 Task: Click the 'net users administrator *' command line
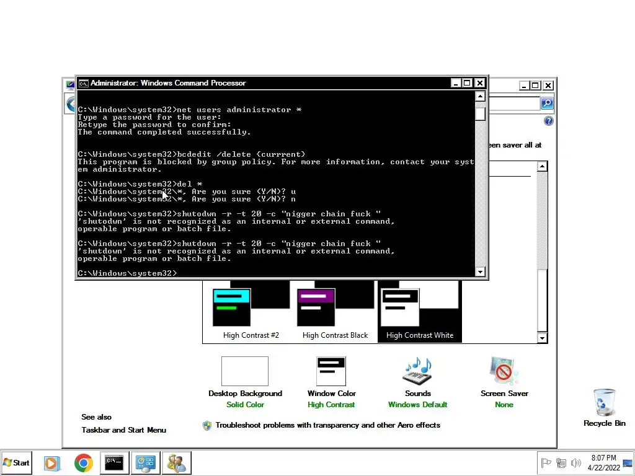coord(190,110)
